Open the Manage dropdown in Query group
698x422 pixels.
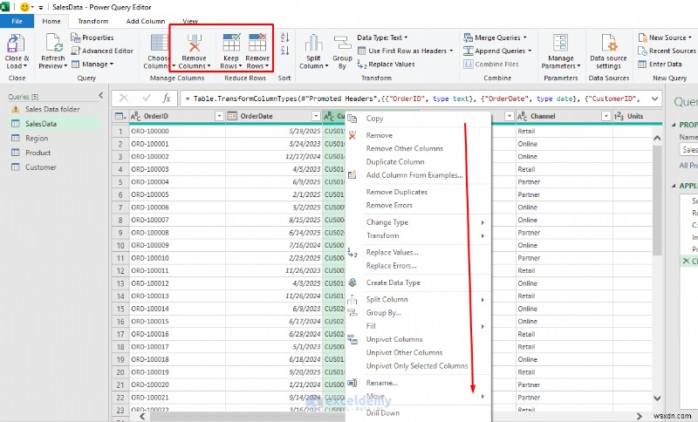pyautogui.click(x=92, y=64)
